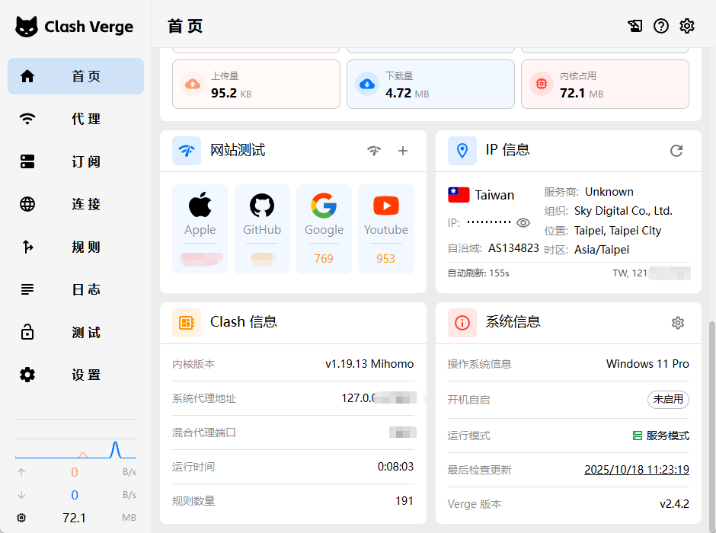Click the help question-mark icon in top bar
This screenshot has width=716, height=533.
(x=660, y=25)
